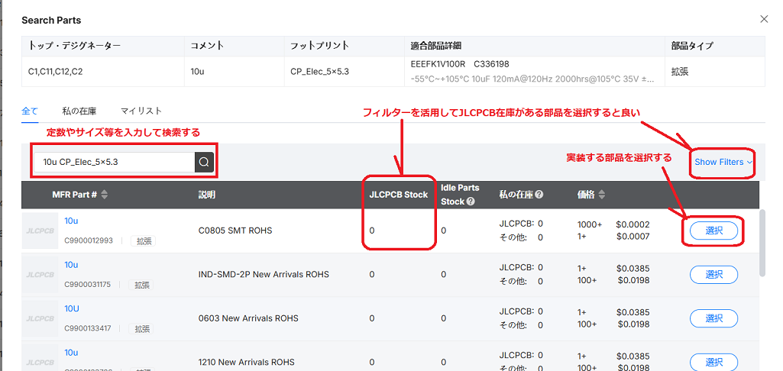
Task: Sort by 価格 column arrows
Action: (x=601, y=195)
